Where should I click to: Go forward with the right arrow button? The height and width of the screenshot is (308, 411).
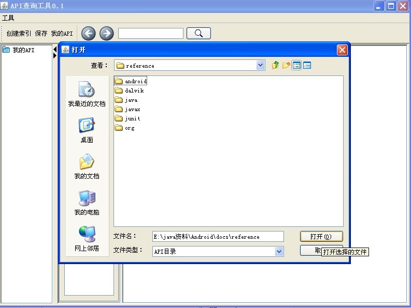(x=107, y=34)
